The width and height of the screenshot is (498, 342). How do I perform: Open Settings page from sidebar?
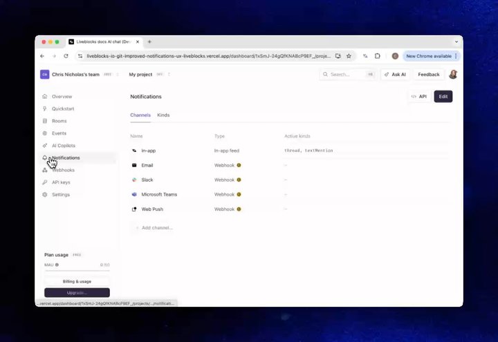[x=61, y=194]
